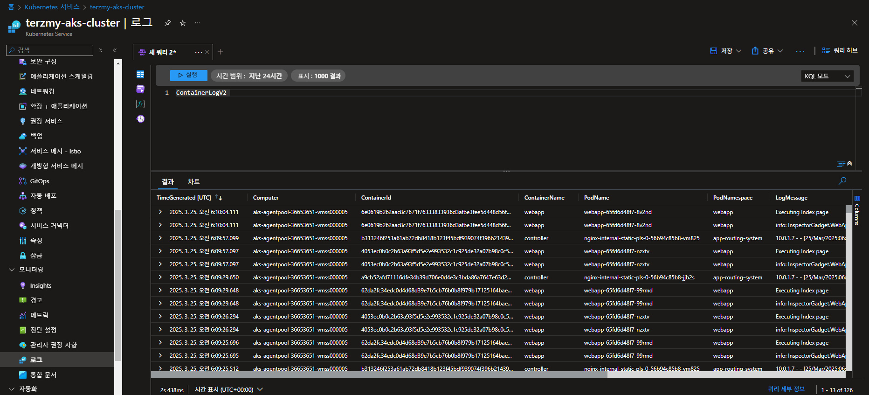Clear the sidebar search with X icon
The width and height of the screenshot is (869, 395).
[101, 50]
